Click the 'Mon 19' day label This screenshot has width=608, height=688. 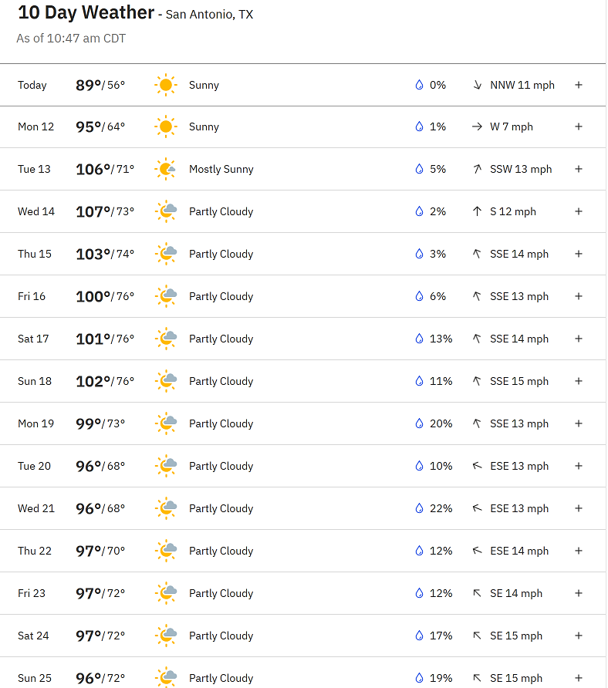pyautogui.click(x=36, y=424)
